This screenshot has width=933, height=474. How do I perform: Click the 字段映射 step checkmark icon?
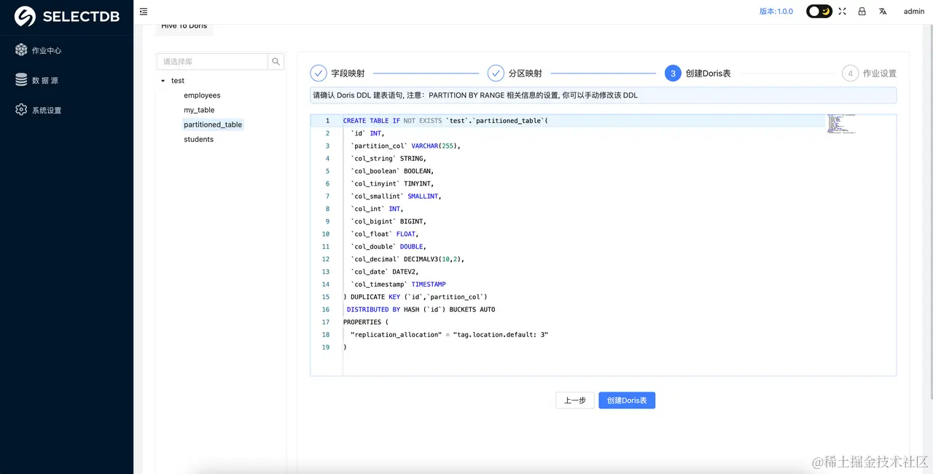pos(319,73)
